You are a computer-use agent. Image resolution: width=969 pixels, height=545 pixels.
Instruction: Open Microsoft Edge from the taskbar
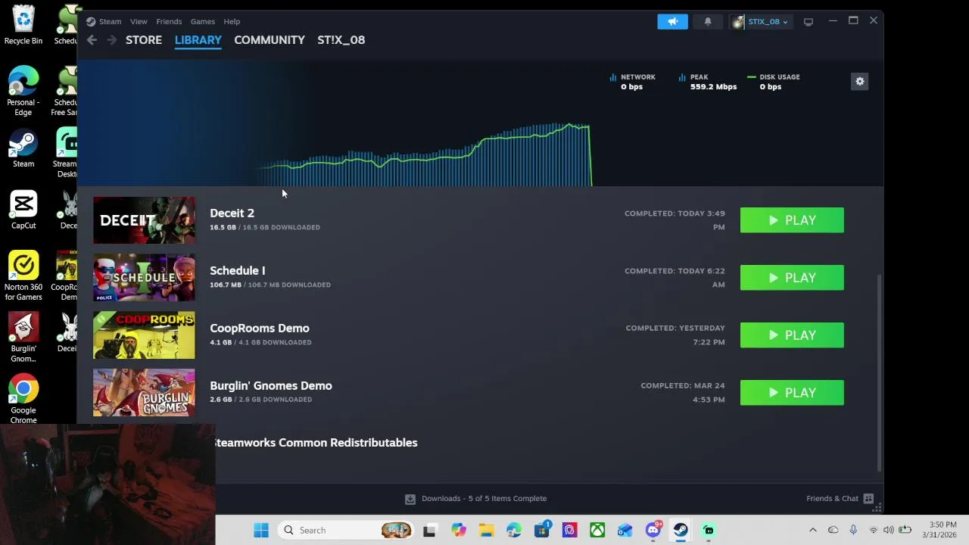[x=514, y=531]
